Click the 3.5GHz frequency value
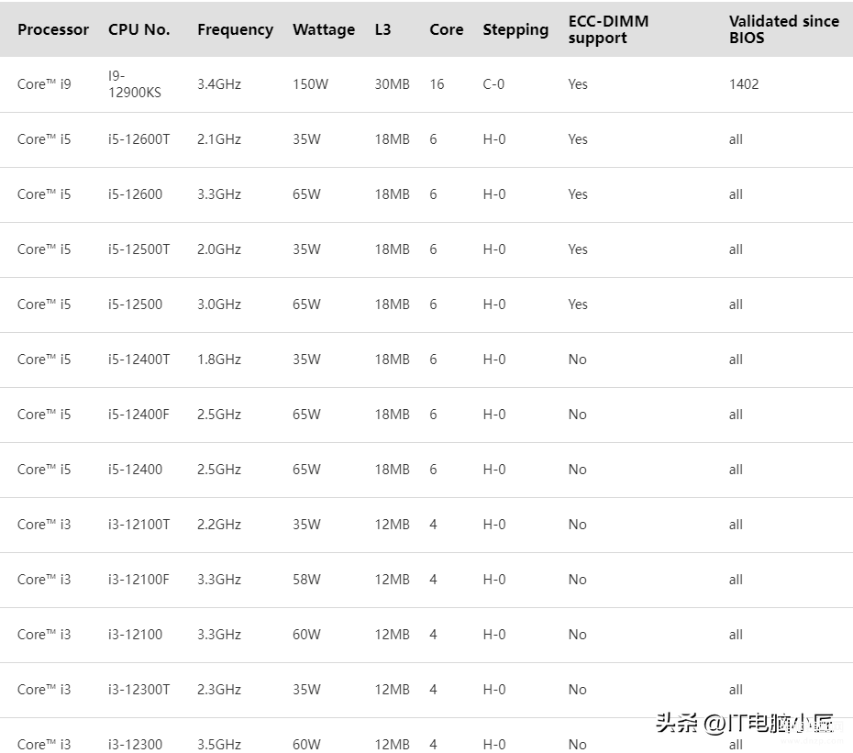 pyautogui.click(x=218, y=744)
